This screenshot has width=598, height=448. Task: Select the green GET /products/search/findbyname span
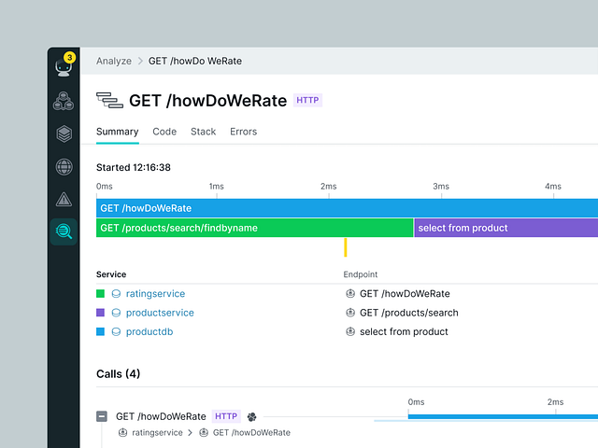tap(254, 228)
